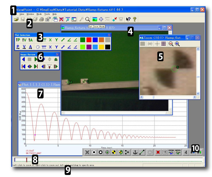Click the green diagonal arrow button
This screenshot has height=177, width=212.
tap(63, 40)
